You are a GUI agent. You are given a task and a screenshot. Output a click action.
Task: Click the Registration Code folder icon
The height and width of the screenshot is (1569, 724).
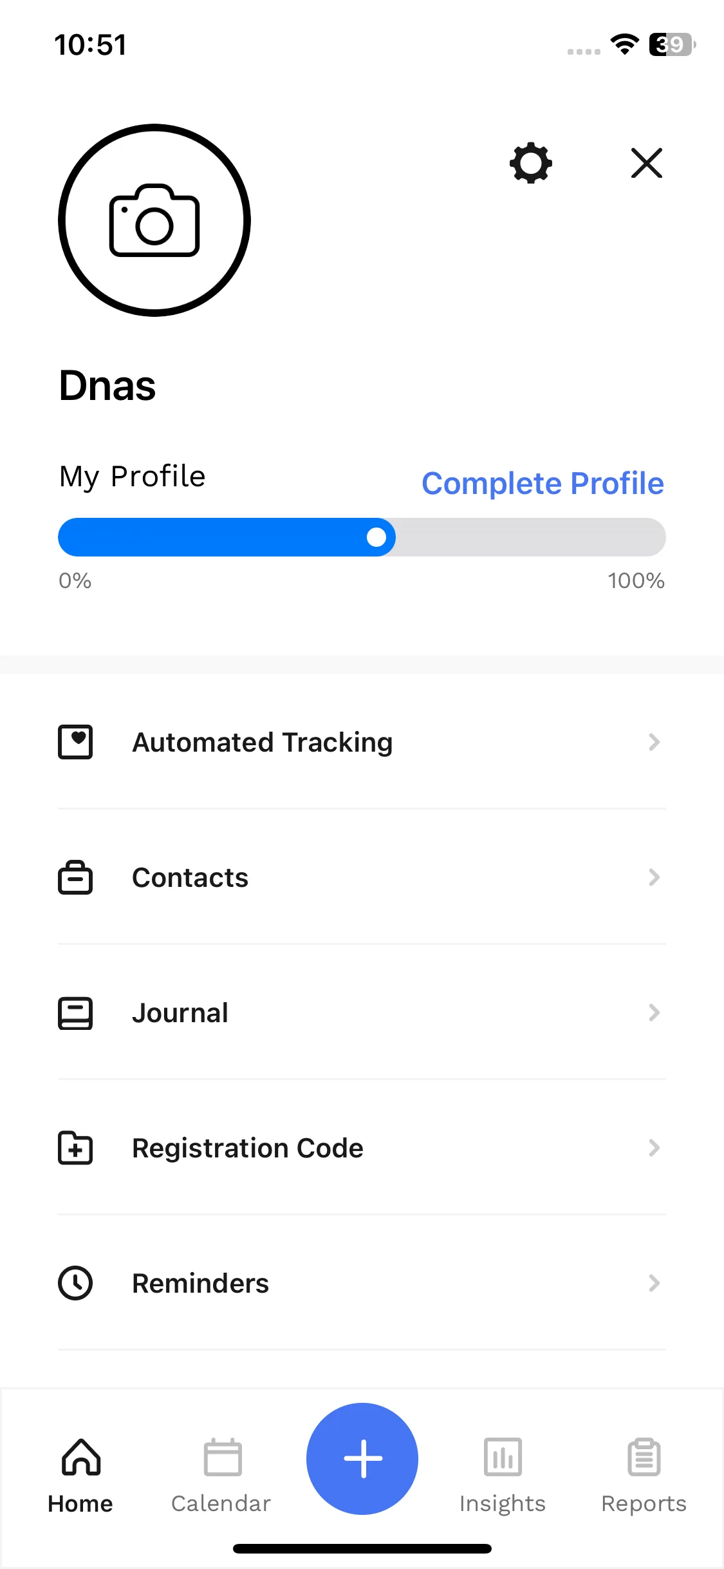(75, 1148)
